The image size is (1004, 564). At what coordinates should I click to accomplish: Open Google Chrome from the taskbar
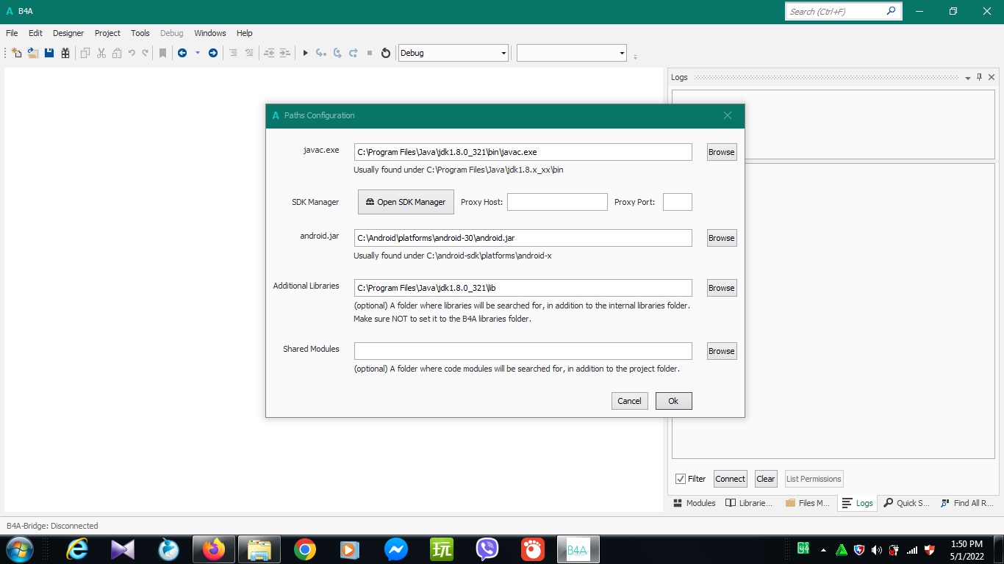[305, 549]
